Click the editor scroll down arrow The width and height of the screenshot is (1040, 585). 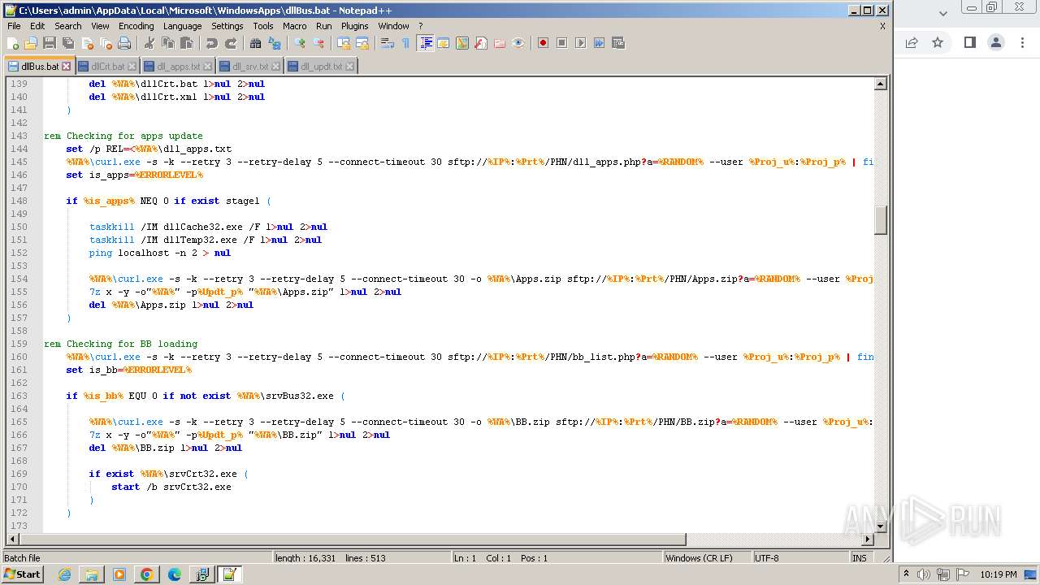(x=880, y=526)
